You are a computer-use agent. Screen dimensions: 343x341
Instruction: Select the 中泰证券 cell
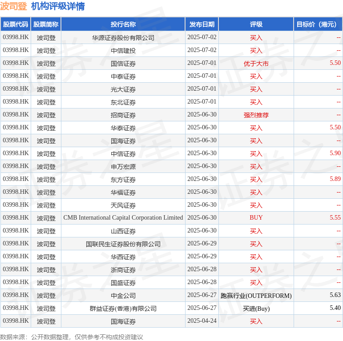123,76
